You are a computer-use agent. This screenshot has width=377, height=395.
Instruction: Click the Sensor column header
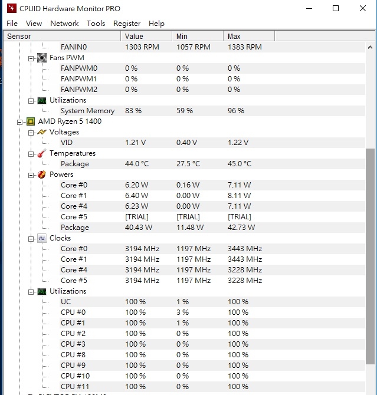click(x=62, y=37)
